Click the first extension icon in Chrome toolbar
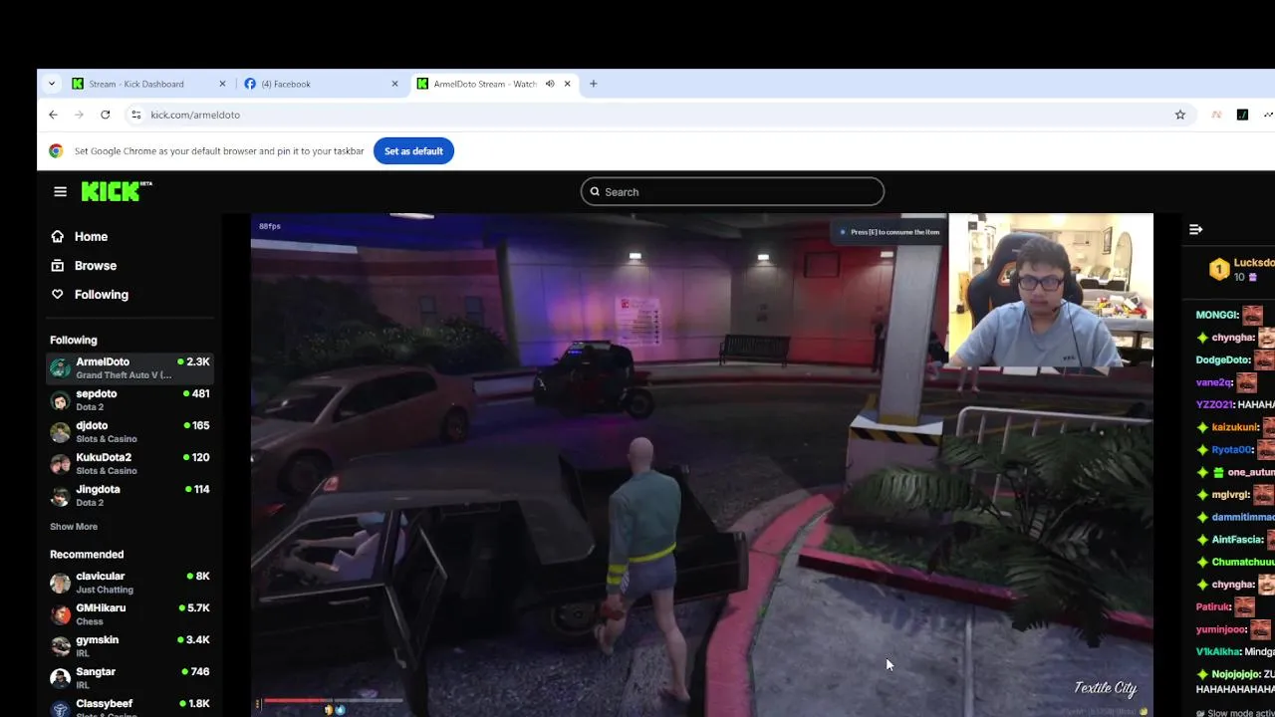1275x717 pixels. (1216, 115)
